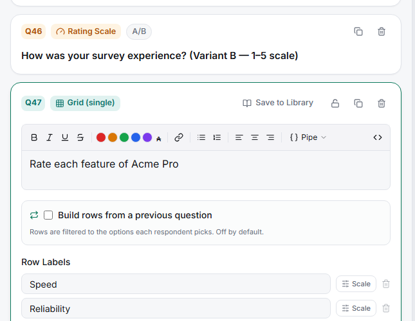Screen dimensions: 415x321
Task: Click the Reliability row label field
Action: [x=176, y=308]
